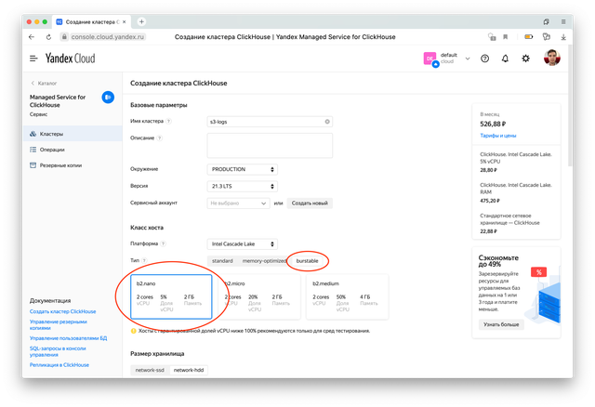Choose the b2.micro host class
Viewport: 595px width, 407px height.
tap(259, 296)
